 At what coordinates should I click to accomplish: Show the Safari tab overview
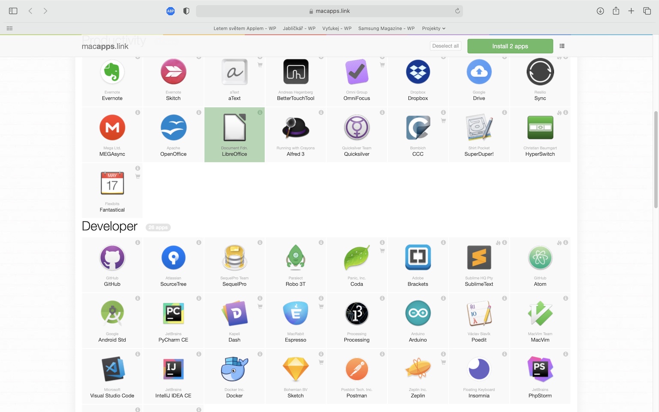pos(647,11)
